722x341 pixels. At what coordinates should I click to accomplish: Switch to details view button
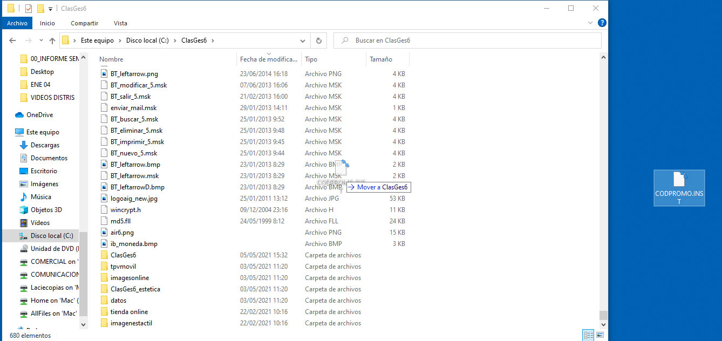[x=588, y=335]
